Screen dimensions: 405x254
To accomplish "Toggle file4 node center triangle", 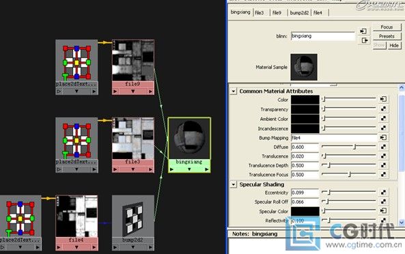I will [x=76, y=247].
